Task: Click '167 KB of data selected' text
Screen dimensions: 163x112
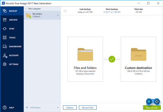Action: click(85, 71)
